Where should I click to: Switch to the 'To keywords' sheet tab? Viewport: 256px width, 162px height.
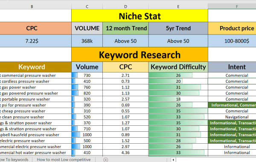(x=14, y=159)
